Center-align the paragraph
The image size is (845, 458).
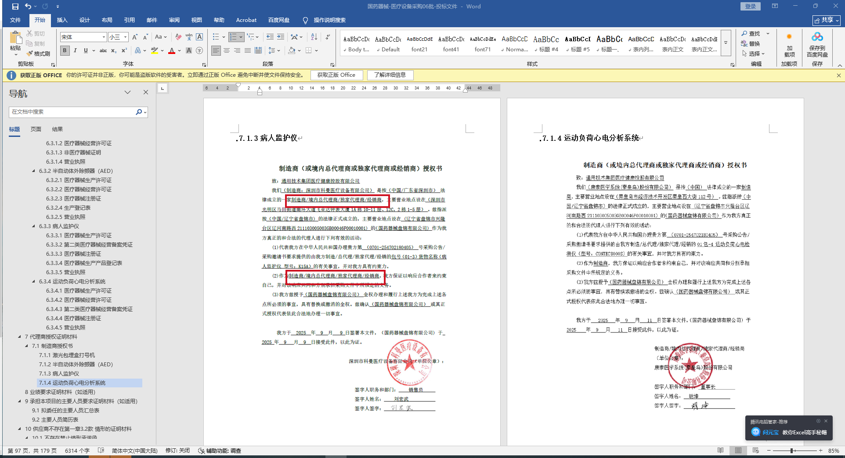tap(227, 50)
